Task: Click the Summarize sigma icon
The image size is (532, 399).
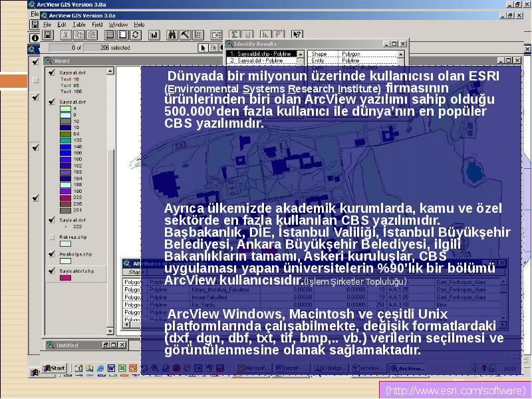Action: pos(235,35)
